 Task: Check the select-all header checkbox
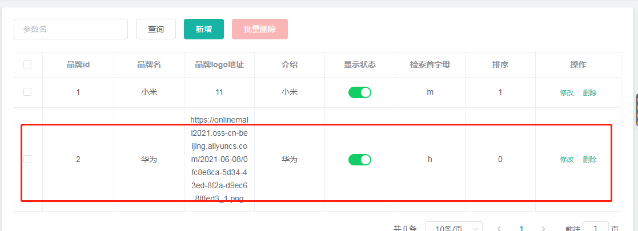point(27,64)
